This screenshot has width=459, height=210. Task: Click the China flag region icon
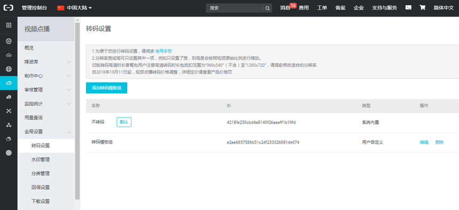(61, 8)
